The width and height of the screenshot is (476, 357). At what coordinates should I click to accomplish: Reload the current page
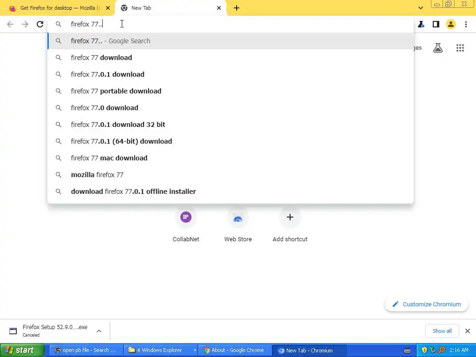[40, 24]
